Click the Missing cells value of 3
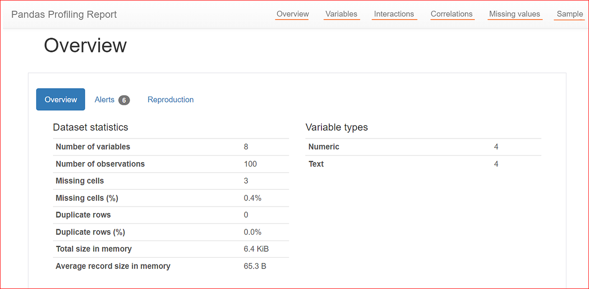The image size is (589, 289). click(x=246, y=181)
